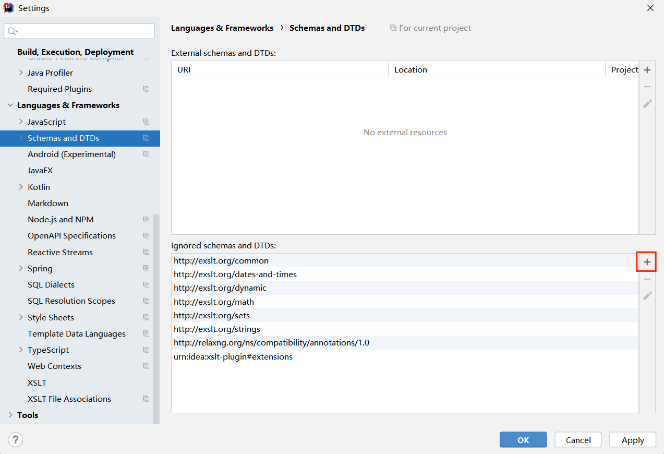Select Required Plugins in settings tree
Viewport: 664px width, 454px height.
[x=59, y=89]
